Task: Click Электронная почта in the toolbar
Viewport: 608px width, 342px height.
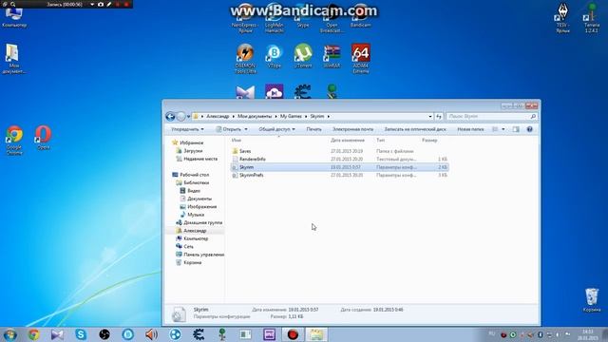Action: [x=352, y=129]
